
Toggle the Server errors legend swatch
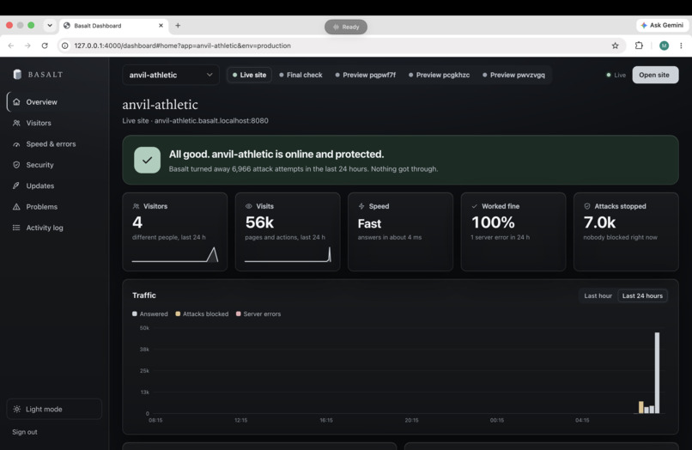(x=239, y=314)
